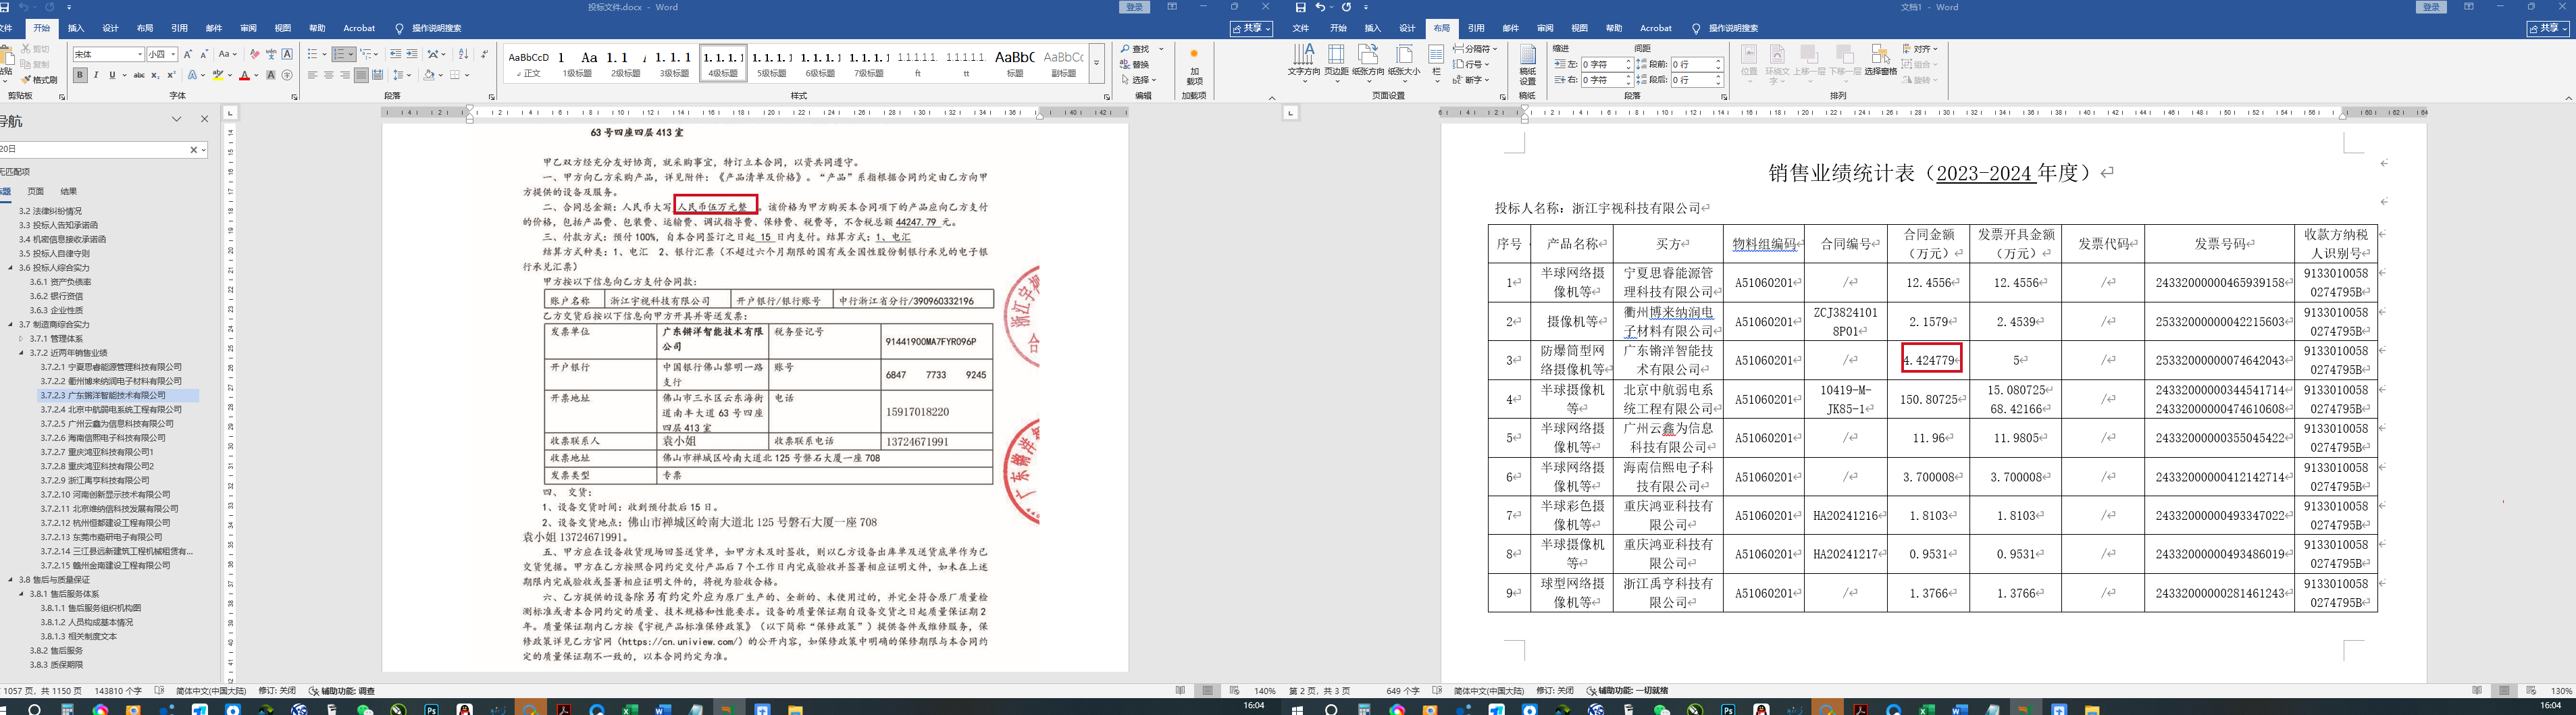Apply the text effects outlined A icon

point(193,75)
